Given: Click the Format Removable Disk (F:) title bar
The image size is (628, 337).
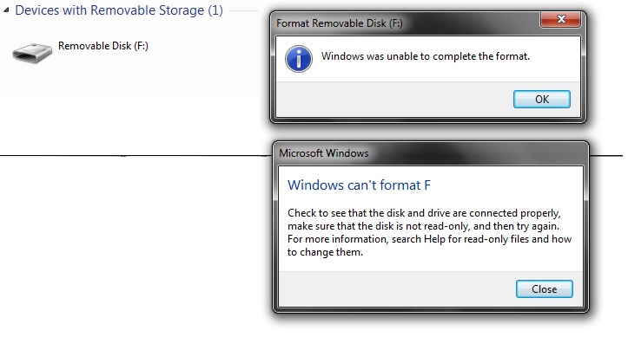Looking at the screenshot, I should click(x=407, y=23).
